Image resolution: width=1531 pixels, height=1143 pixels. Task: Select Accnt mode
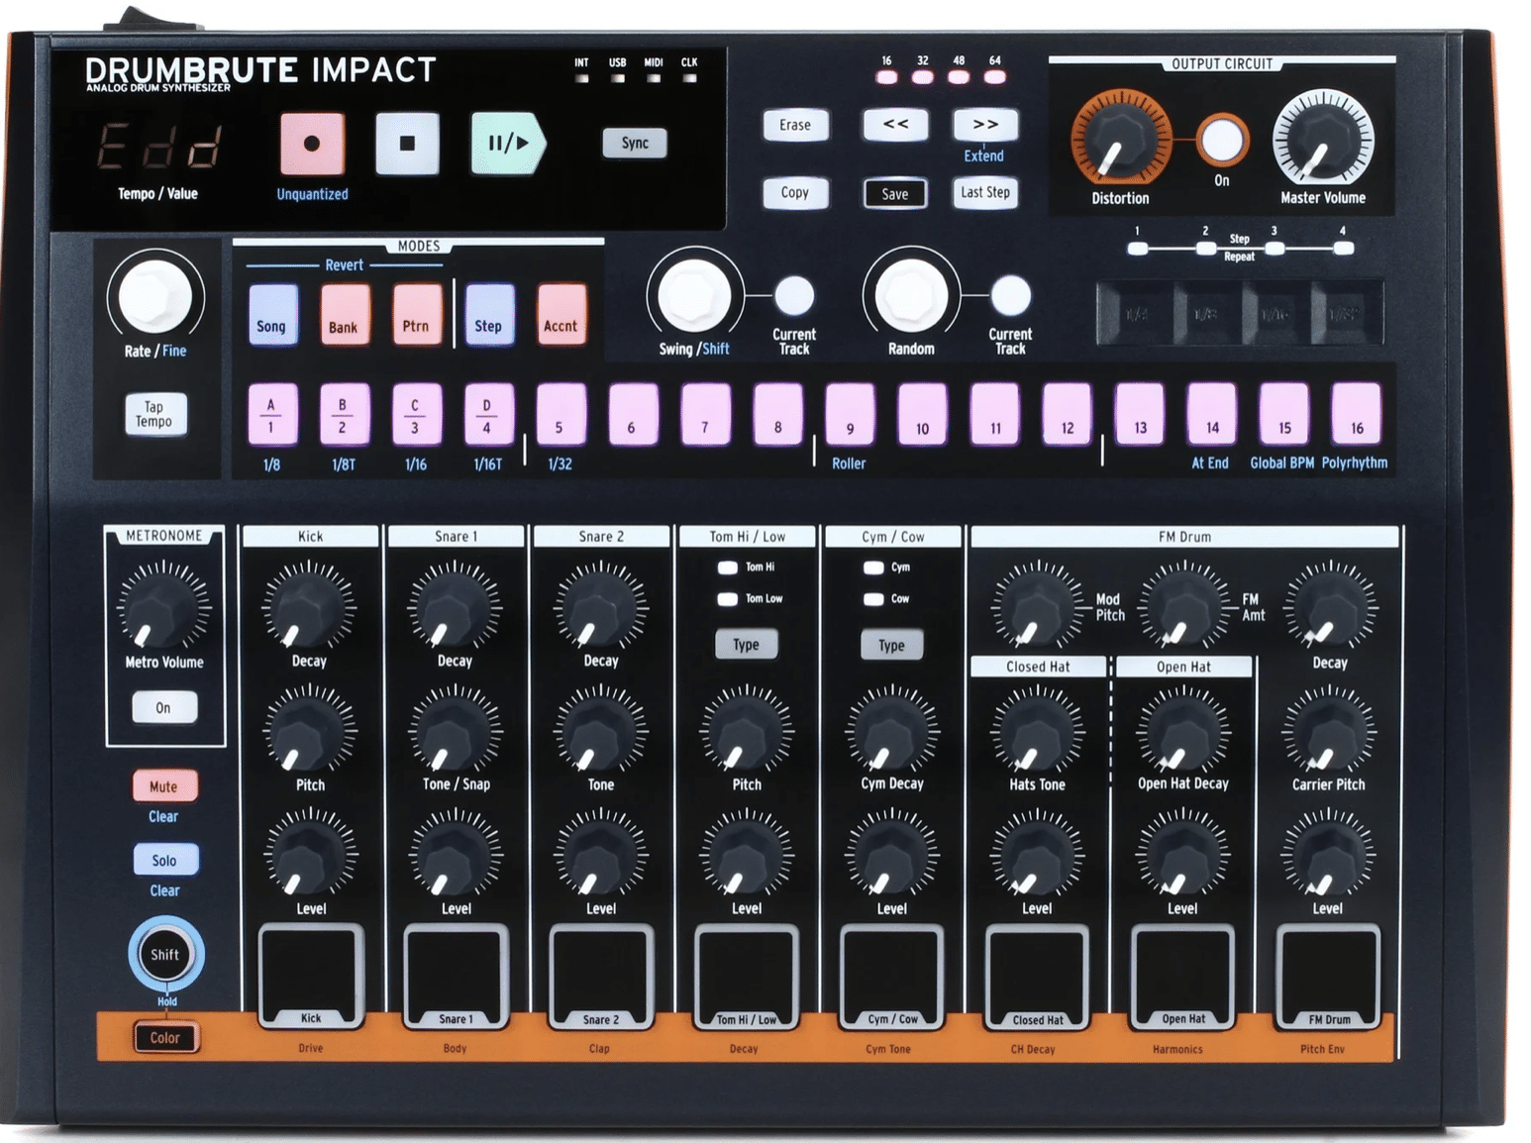click(x=561, y=315)
